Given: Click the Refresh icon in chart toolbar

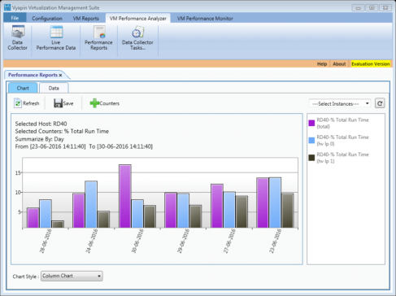Looking at the screenshot, I should pos(18,103).
